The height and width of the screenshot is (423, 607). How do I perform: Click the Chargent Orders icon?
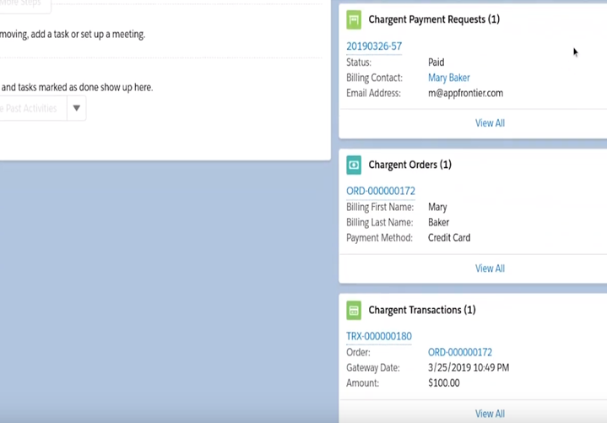pos(354,165)
